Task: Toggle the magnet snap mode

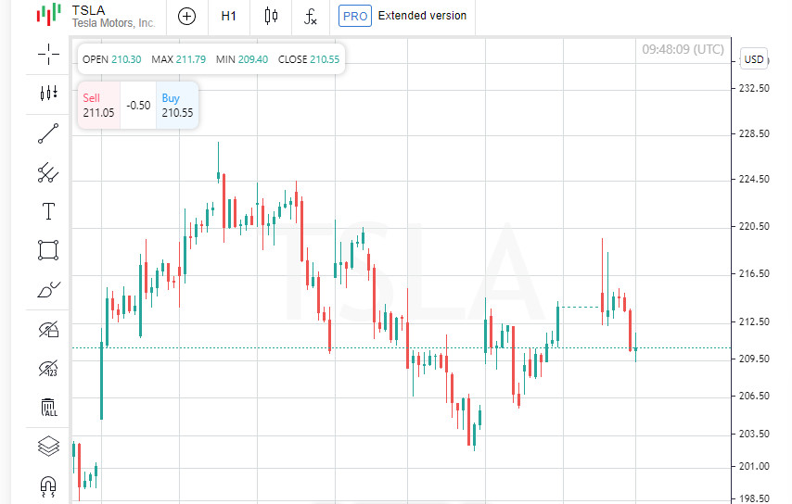Action: click(x=48, y=486)
